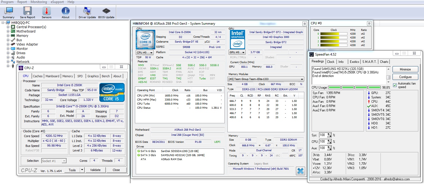
Task: Toggle the Automatic fan speed checkbox
Action: 395,85
